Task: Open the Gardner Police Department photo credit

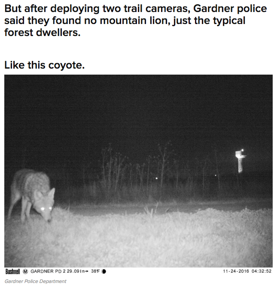Action: tap(36, 281)
